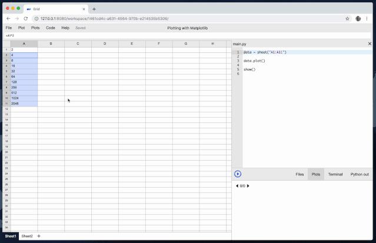Open the Help menu

point(65,28)
